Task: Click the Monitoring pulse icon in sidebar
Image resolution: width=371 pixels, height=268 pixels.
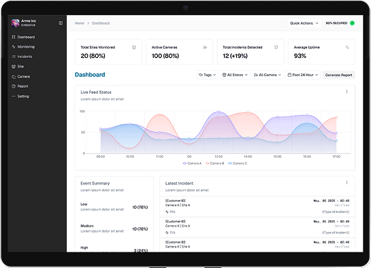Action: click(x=14, y=47)
